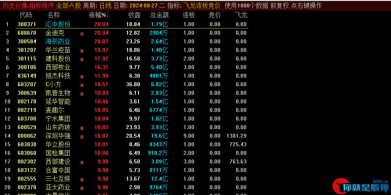Select the 国检集团 stock name
The width and height of the screenshot is (391, 195).
click(x=58, y=153)
